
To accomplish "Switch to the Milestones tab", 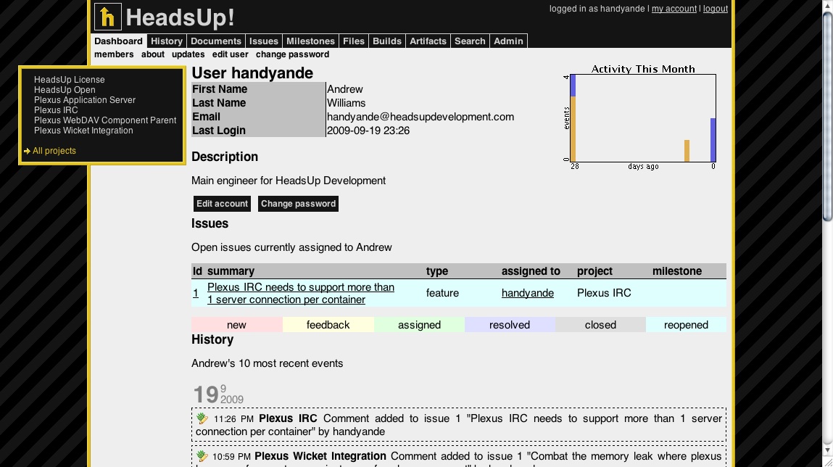I will click(x=310, y=41).
